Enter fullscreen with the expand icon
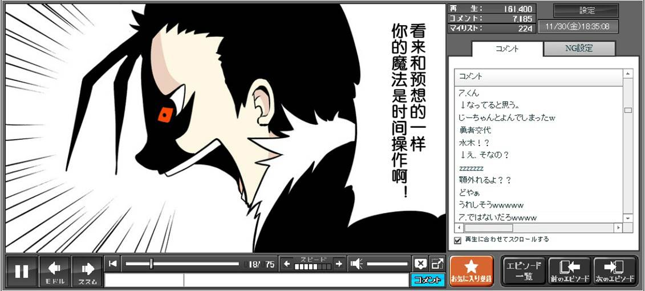 [437, 264]
